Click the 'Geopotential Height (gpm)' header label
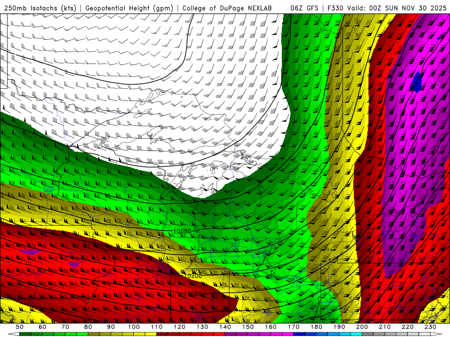The height and width of the screenshot is (337, 450). [129, 8]
